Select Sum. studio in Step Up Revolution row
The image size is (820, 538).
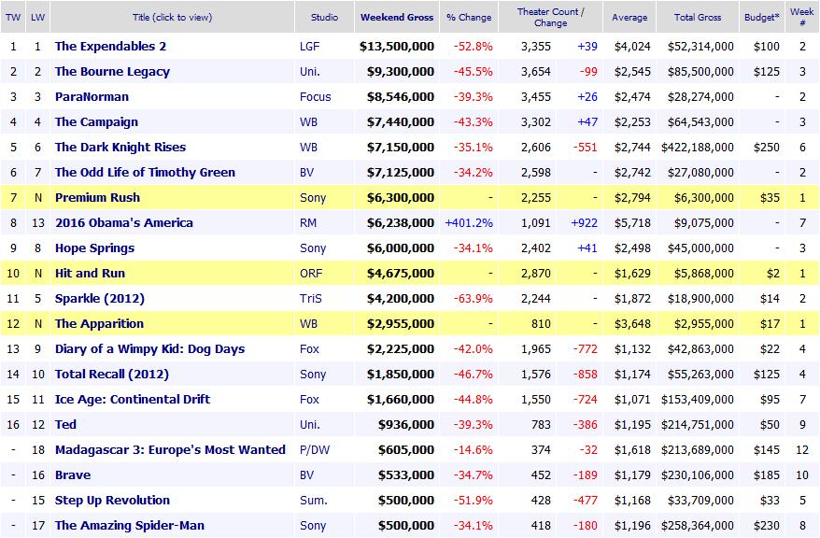click(314, 501)
